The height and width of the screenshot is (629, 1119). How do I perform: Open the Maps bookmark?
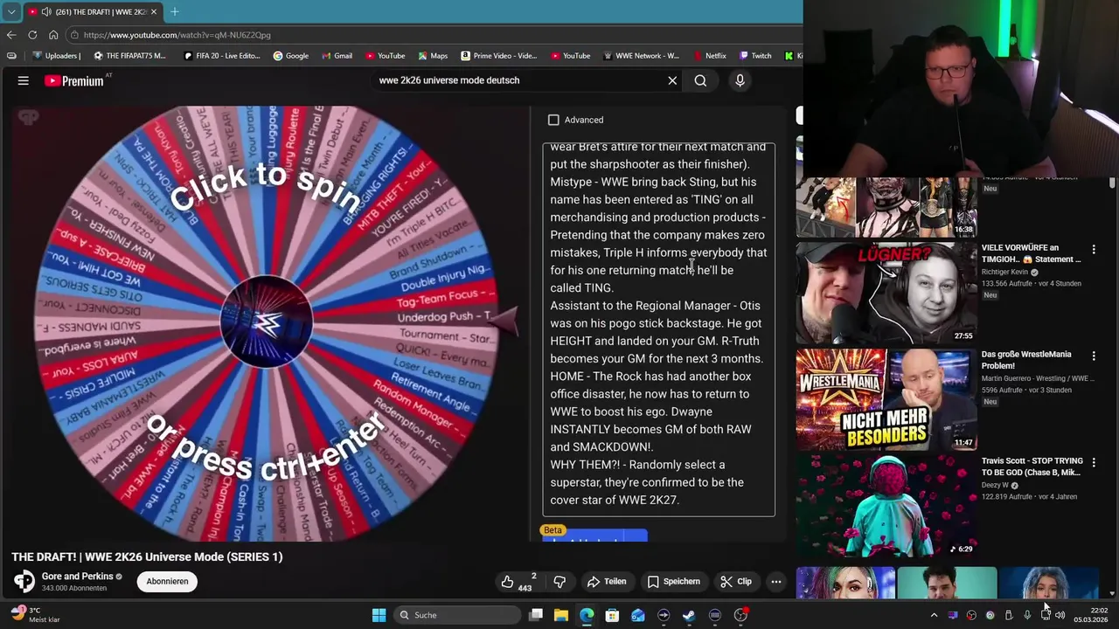click(x=433, y=56)
